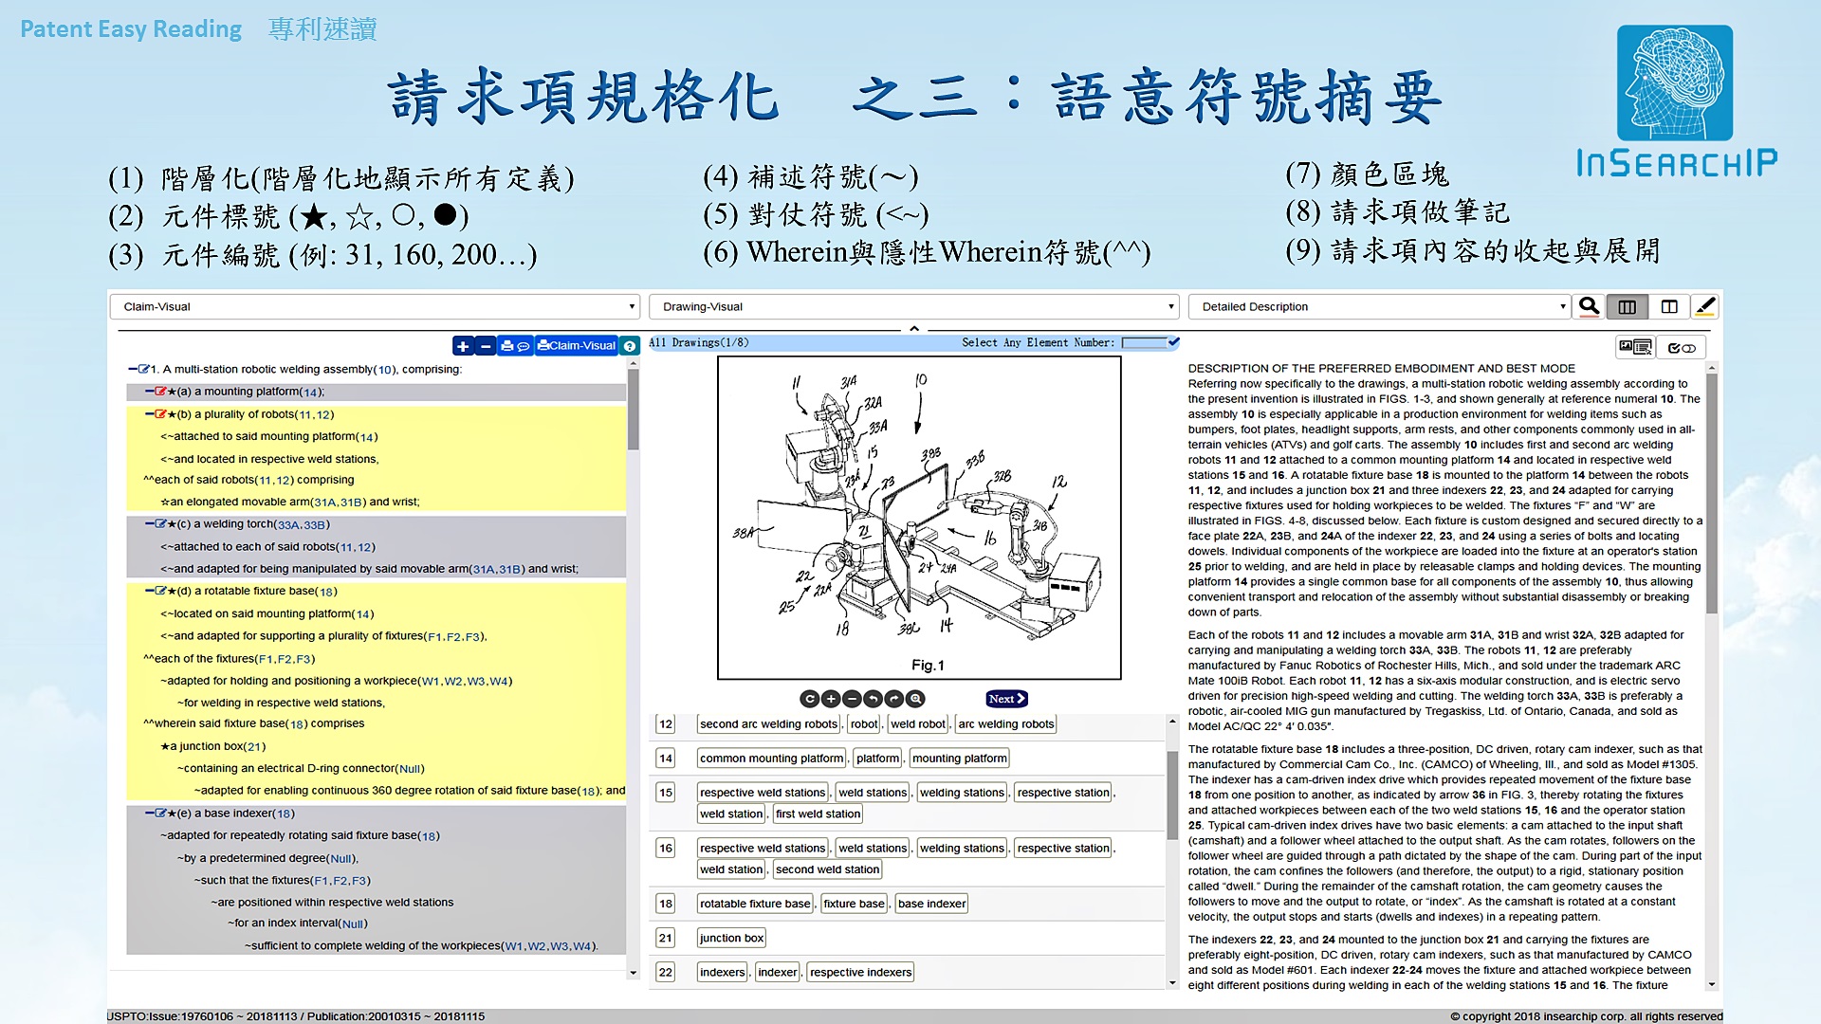Collapse item (d) a rotatable fixture base

click(150, 591)
